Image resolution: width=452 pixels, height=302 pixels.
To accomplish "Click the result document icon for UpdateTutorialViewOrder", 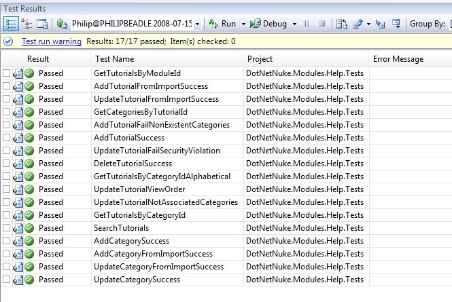I will click(18, 189).
